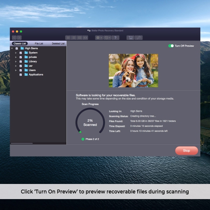This screenshot has width=210, height=210.
Task: Click the '3 minutes 15 seconds elapsed' value
Action: coord(147,126)
